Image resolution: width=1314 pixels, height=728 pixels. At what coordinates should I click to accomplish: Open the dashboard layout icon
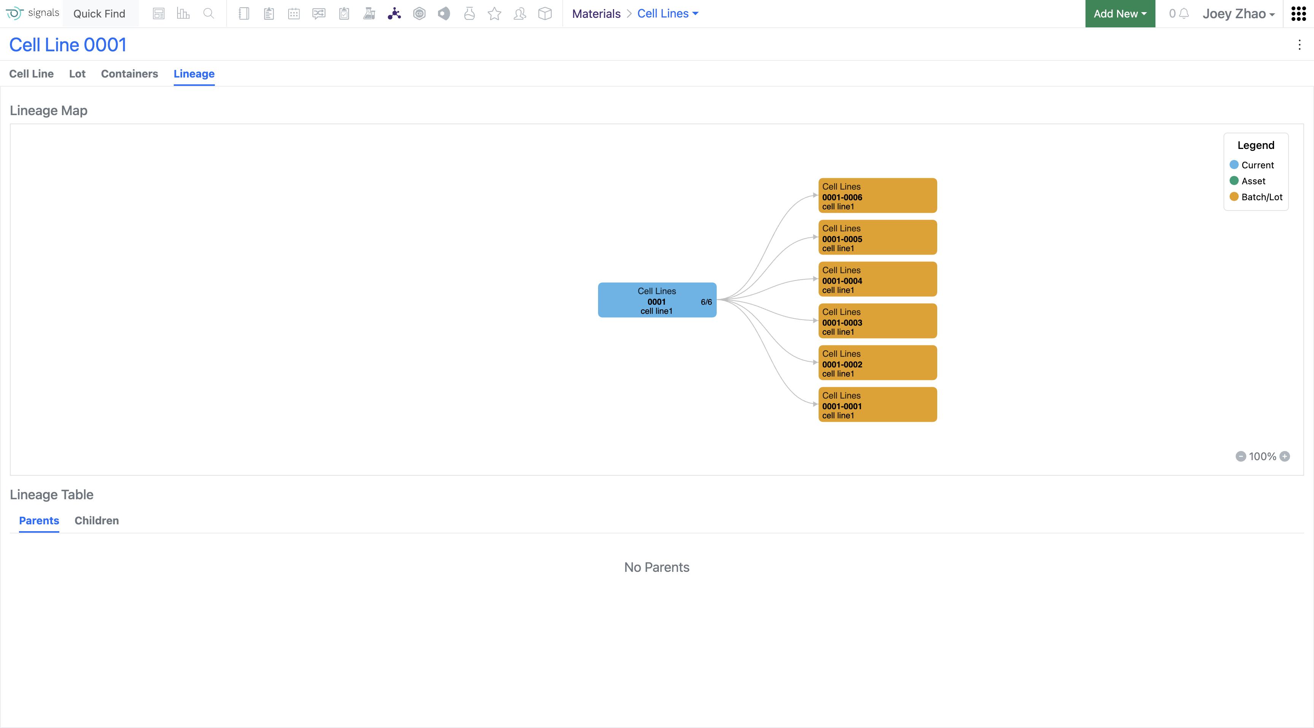pos(159,14)
